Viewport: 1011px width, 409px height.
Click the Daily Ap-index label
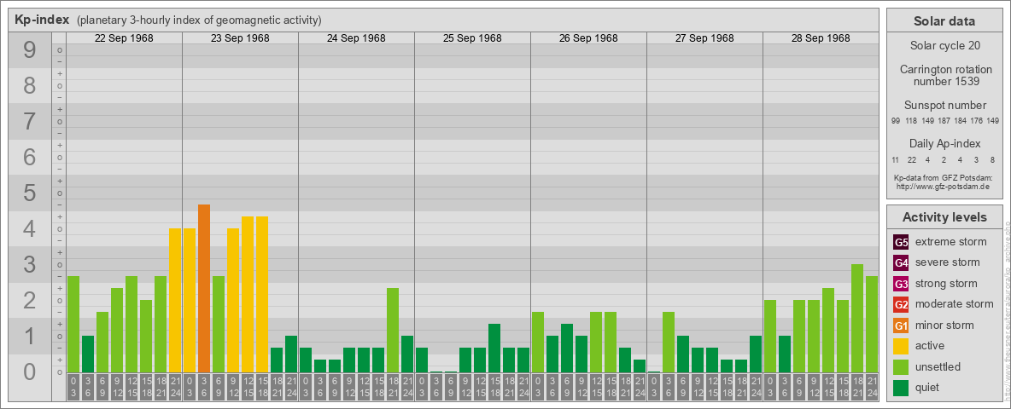[944, 144]
